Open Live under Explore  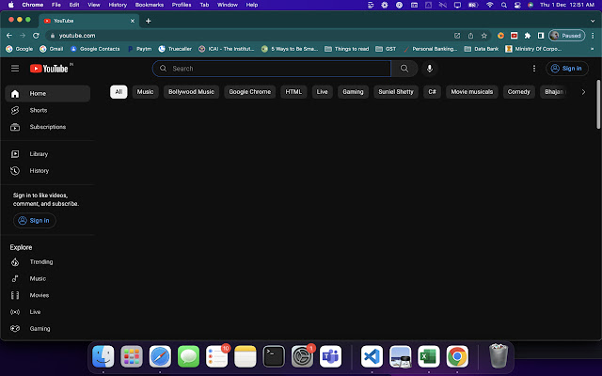(x=48, y=312)
